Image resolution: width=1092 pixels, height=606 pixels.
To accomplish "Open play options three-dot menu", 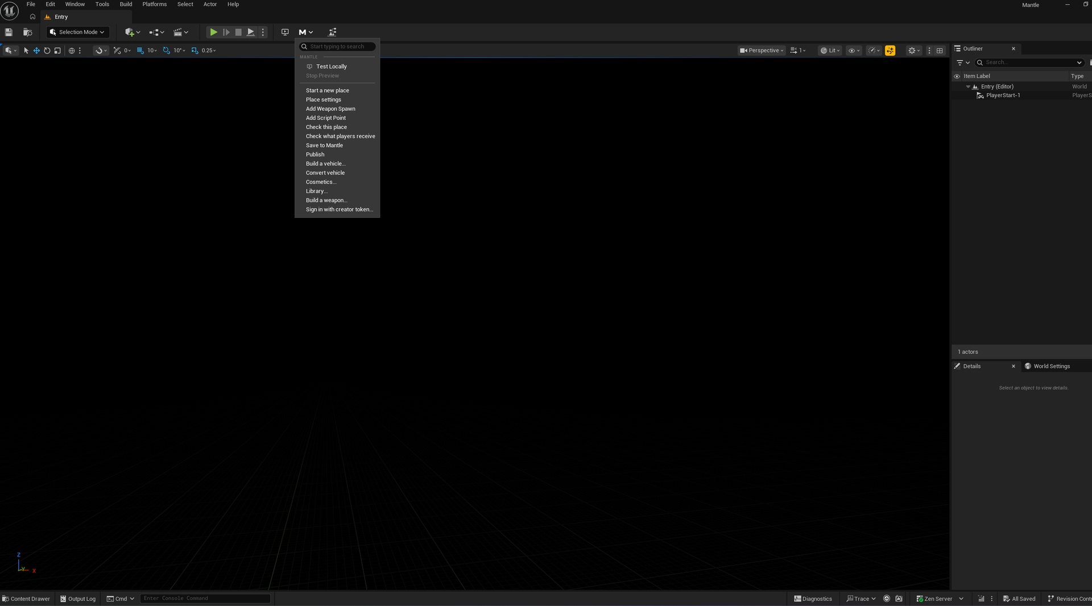I will (x=263, y=32).
